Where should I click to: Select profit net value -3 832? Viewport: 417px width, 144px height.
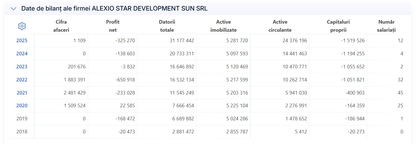click(x=127, y=67)
